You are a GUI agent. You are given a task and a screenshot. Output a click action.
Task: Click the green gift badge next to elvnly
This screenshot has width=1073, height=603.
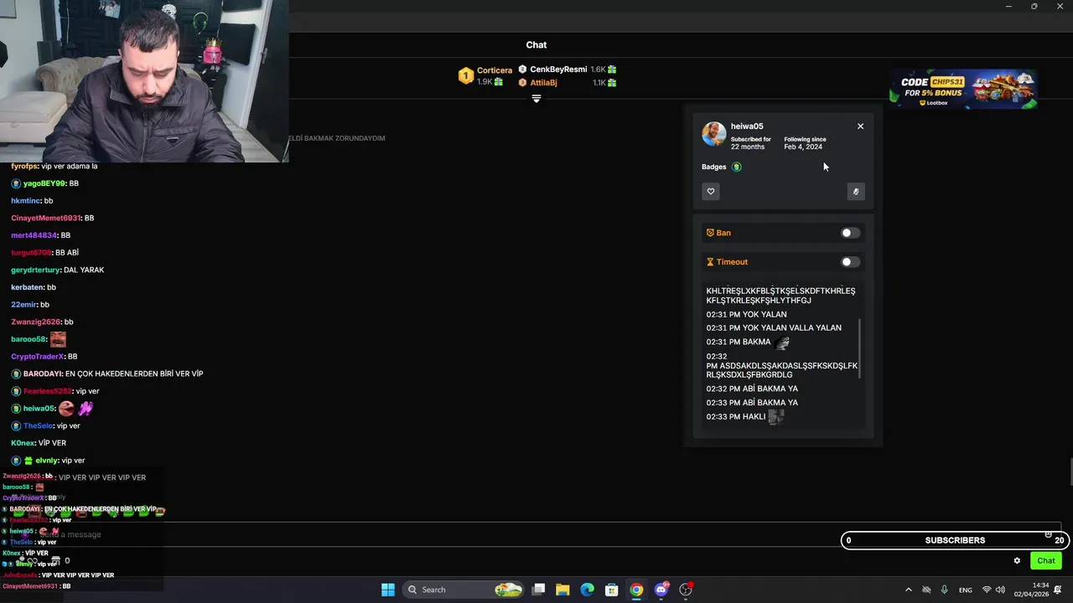pos(29,461)
